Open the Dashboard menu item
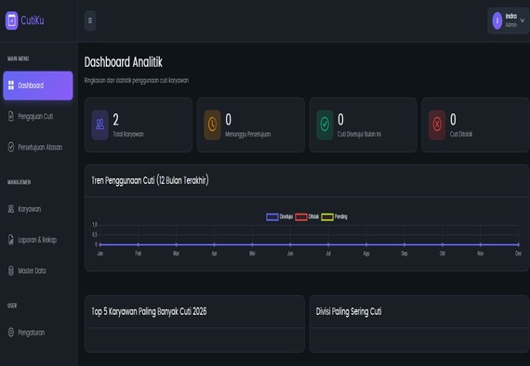530x366 pixels. [x=38, y=85]
